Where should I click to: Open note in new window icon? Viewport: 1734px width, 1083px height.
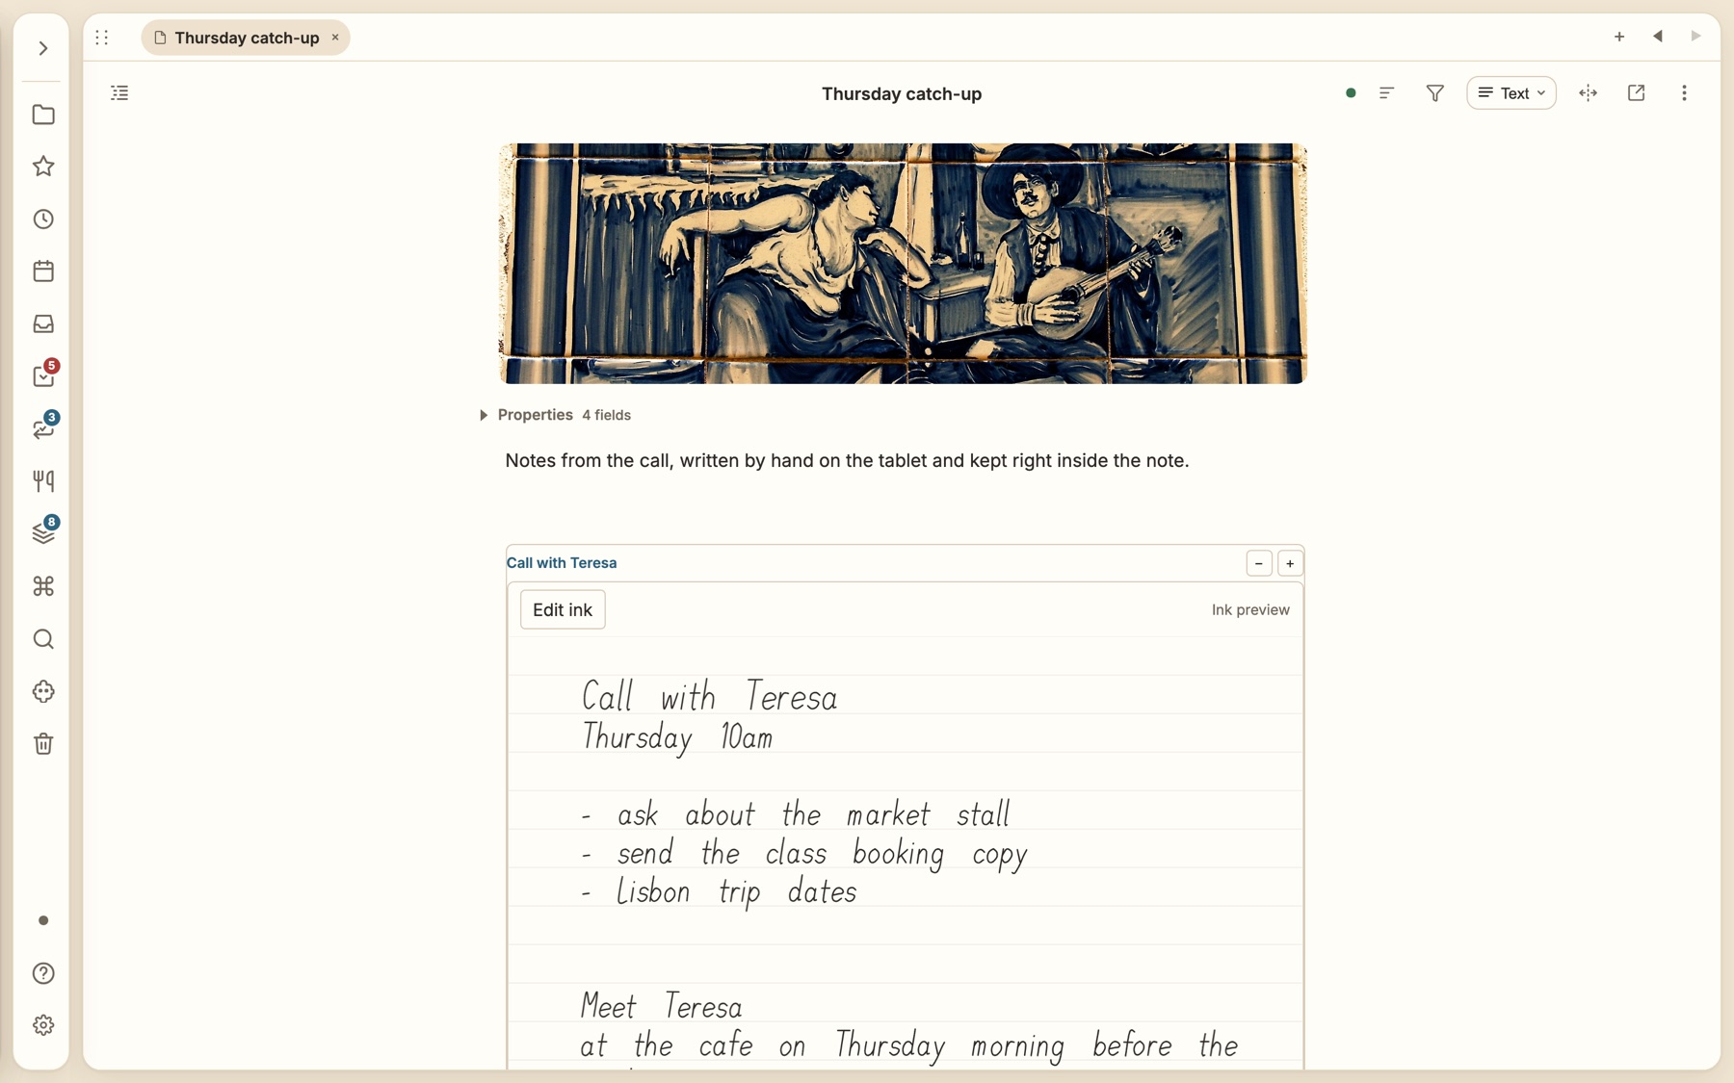(1637, 93)
